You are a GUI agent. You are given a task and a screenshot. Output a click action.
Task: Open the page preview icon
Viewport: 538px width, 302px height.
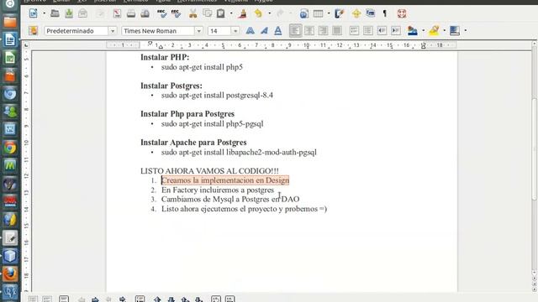click(x=145, y=13)
